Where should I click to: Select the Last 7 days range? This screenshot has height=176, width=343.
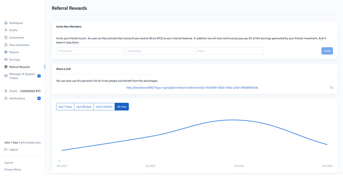pyautogui.click(x=65, y=107)
